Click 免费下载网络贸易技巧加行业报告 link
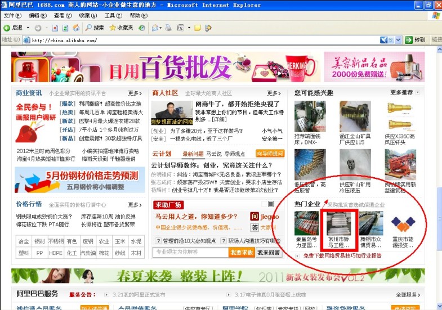Image resolution: width=442 pixels, height=310 pixels. [342, 255]
